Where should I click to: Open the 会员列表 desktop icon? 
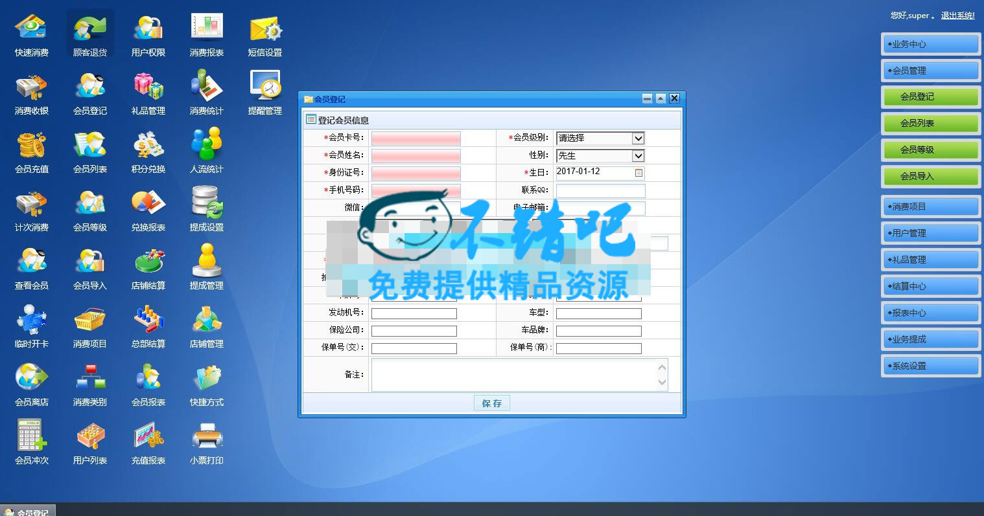point(89,152)
